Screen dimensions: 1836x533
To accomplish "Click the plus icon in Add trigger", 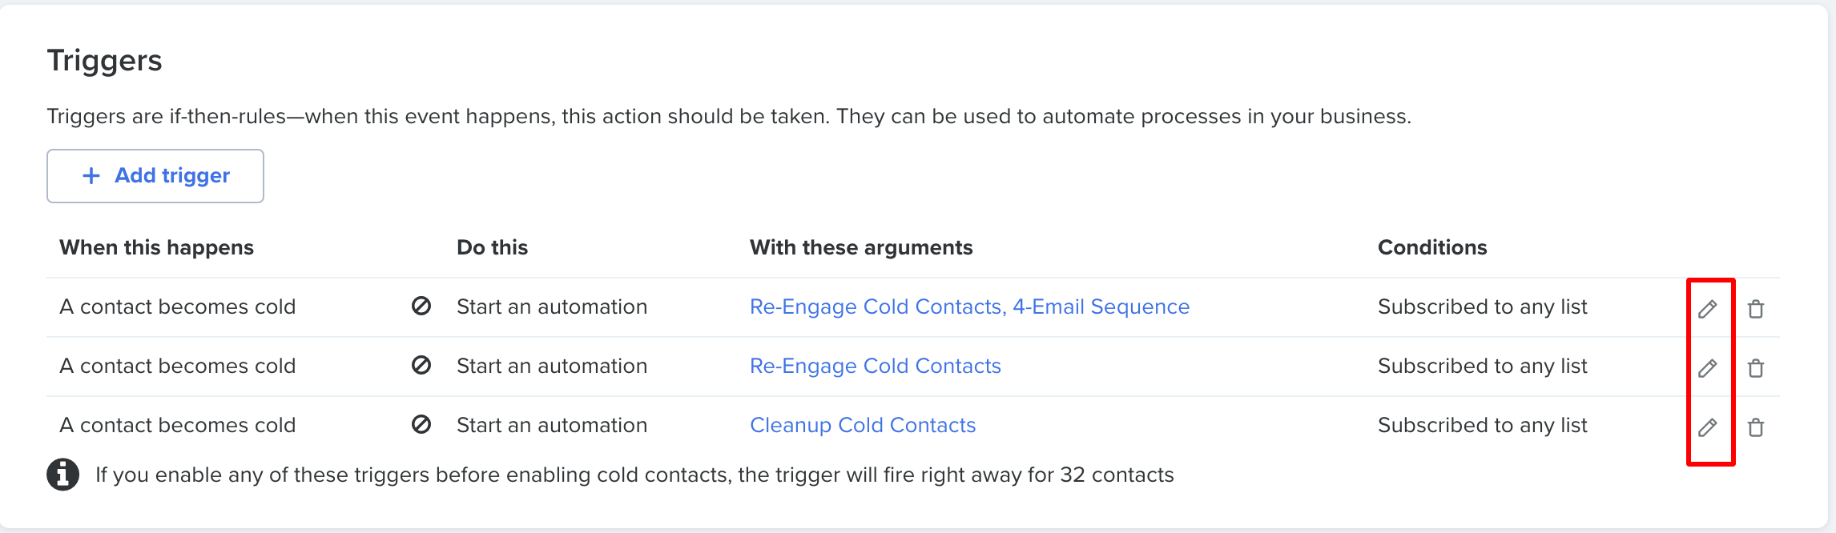I will click(x=91, y=175).
